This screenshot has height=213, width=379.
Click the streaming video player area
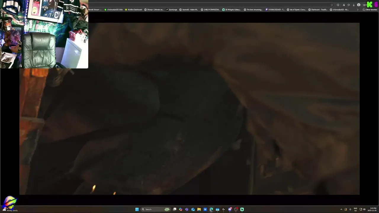pos(189,109)
